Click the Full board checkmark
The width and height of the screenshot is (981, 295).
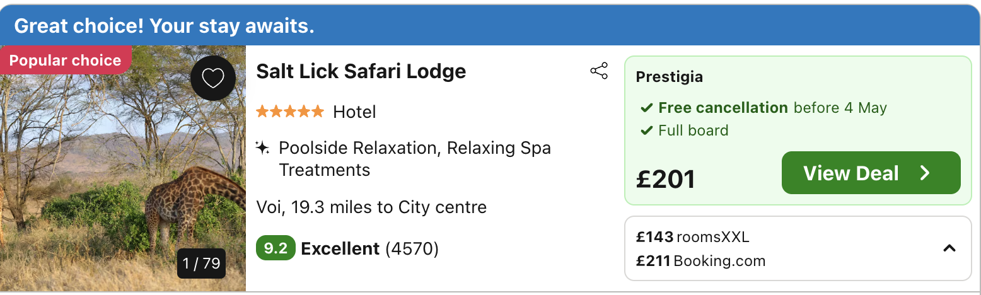click(x=646, y=131)
